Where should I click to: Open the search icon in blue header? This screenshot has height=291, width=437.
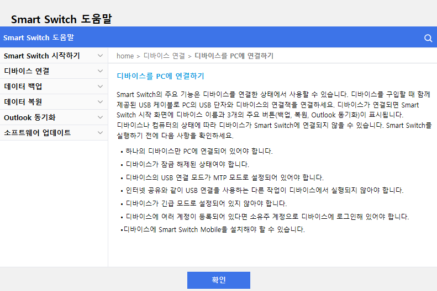[428, 38]
